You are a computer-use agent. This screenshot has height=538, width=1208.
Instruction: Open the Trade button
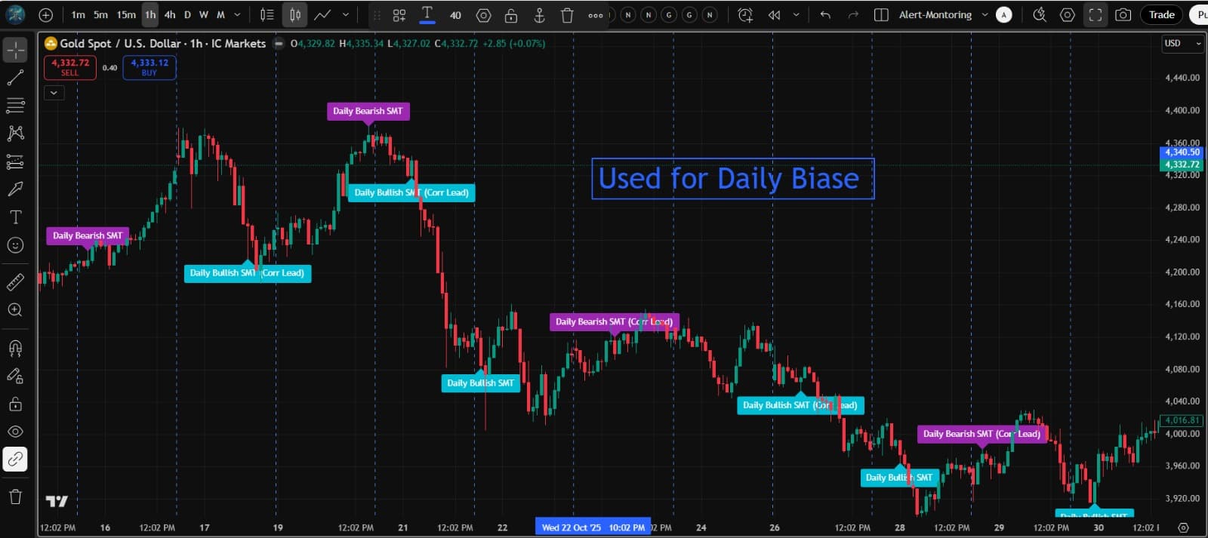1161,14
